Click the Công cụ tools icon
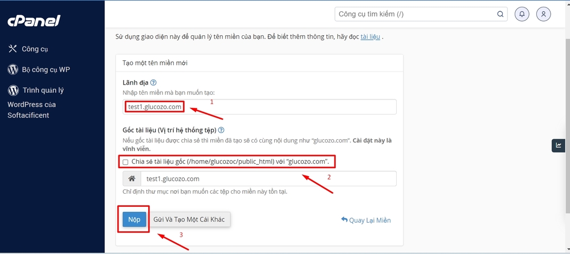The width and height of the screenshot is (570, 254). [13, 49]
